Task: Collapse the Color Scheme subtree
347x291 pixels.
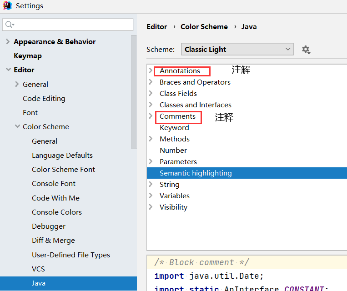Action: pyautogui.click(x=17, y=127)
